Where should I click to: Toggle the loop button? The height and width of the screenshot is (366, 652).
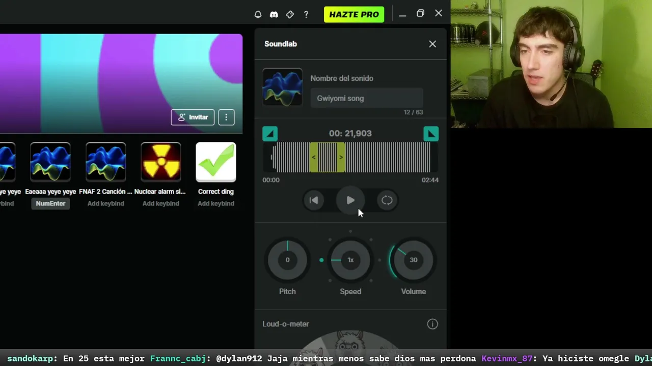[x=387, y=200]
